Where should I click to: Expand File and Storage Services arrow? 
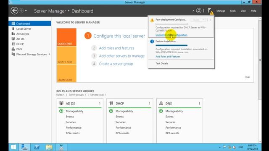click(x=50, y=54)
